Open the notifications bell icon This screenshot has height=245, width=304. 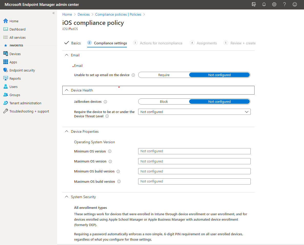pyautogui.click(x=264, y=4)
